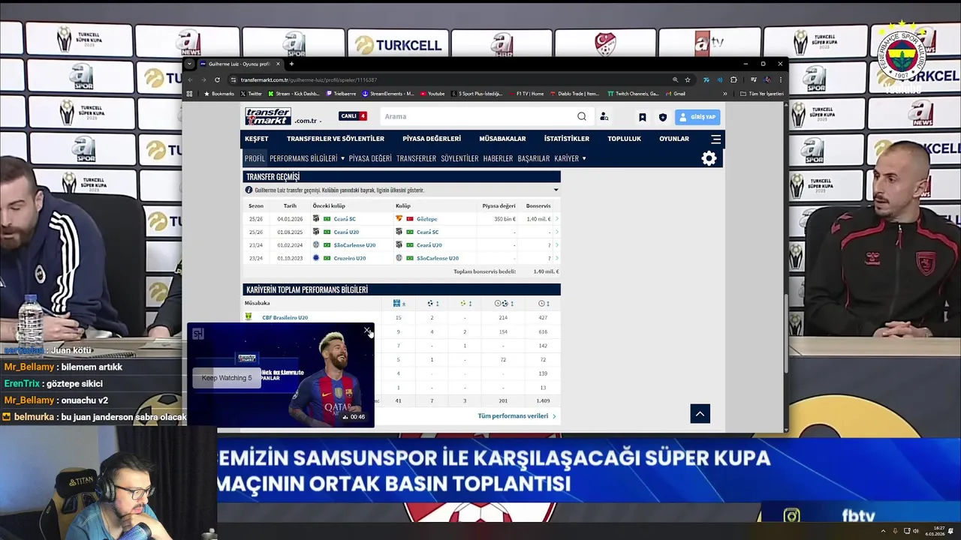Image resolution: width=961 pixels, height=540 pixels.
Task: Expand the 01.02.2024 Ceará U20 transfer chevron
Action: pos(556,245)
